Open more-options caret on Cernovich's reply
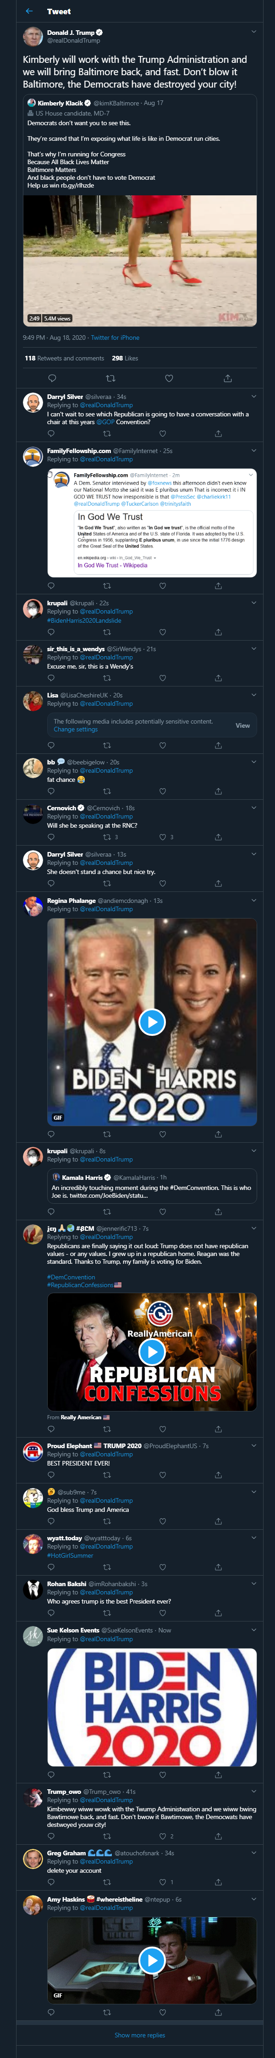 tap(253, 808)
